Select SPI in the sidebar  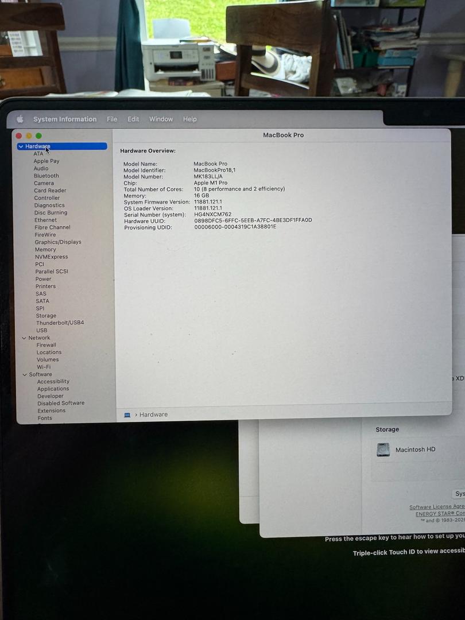[40, 308]
